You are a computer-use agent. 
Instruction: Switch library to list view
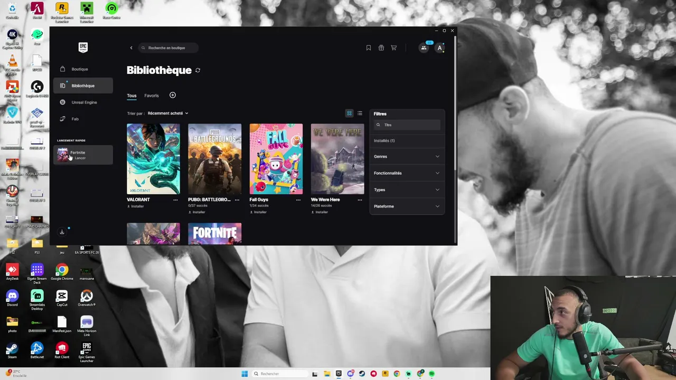point(360,113)
